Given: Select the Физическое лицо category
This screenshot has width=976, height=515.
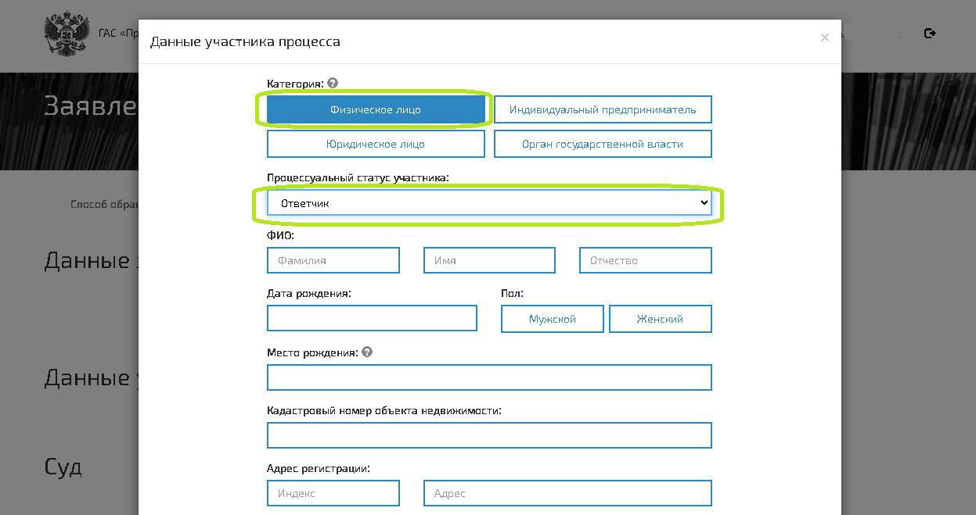Looking at the screenshot, I should pos(376,109).
